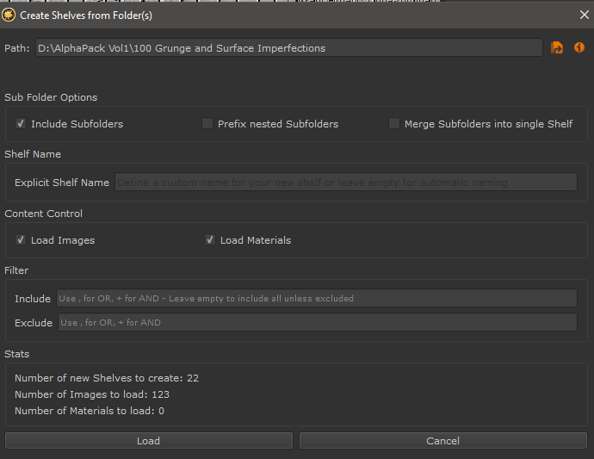The width and height of the screenshot is (594, 459).
Task: Click the new Shelves to create stat
Action: (107, 378)
